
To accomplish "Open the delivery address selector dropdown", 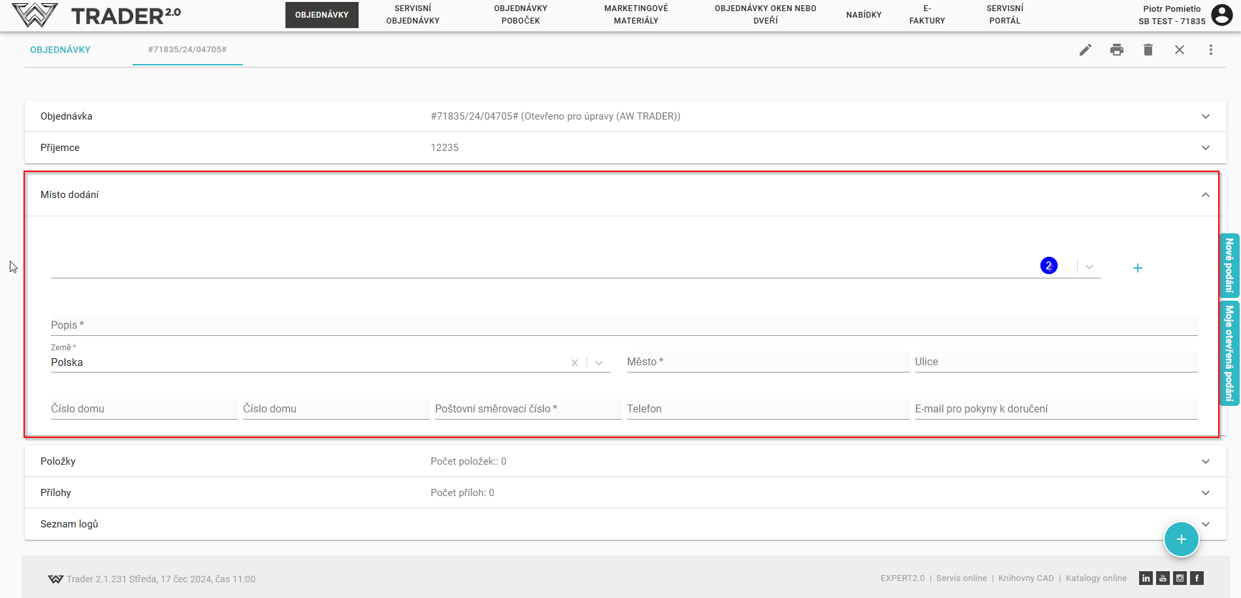I will pos(1089,267).
